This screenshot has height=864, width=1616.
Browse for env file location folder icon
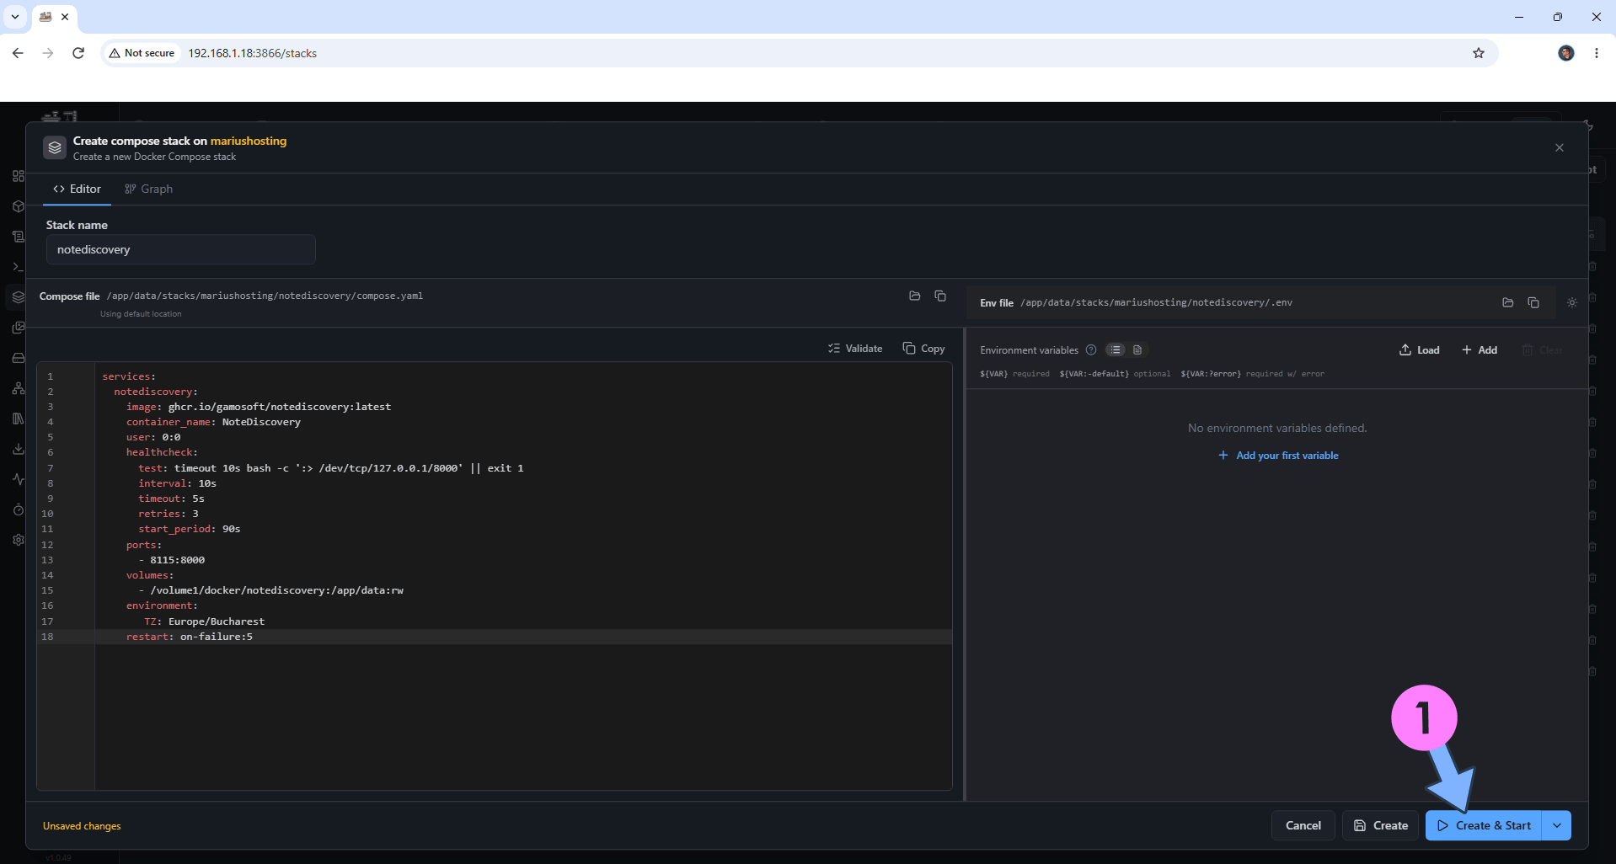point(1507,302)
